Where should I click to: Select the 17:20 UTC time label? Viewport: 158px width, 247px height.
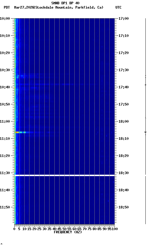(x=124, y=53)
